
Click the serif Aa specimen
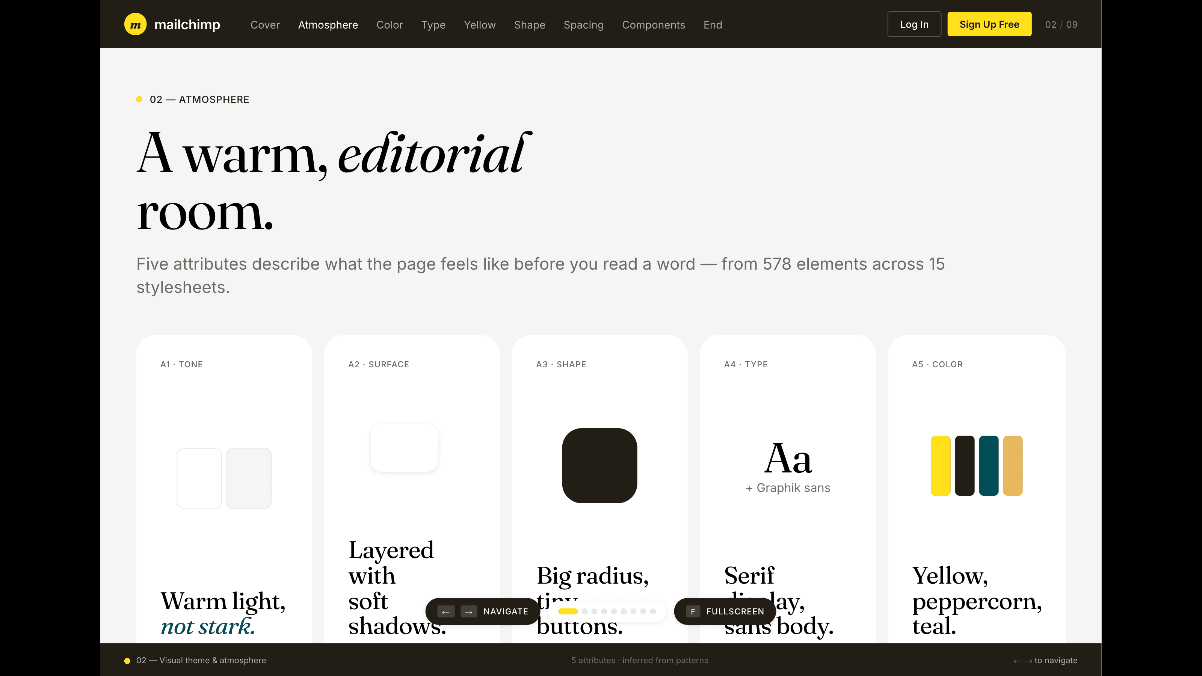(x=788, y=458)
